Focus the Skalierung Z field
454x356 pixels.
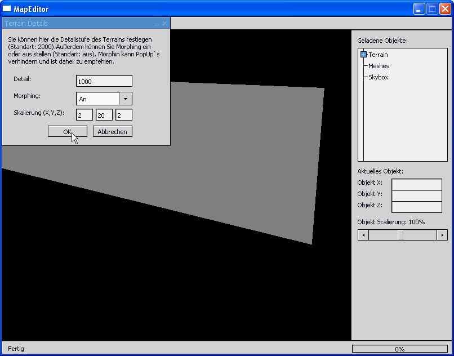point(124,115)
